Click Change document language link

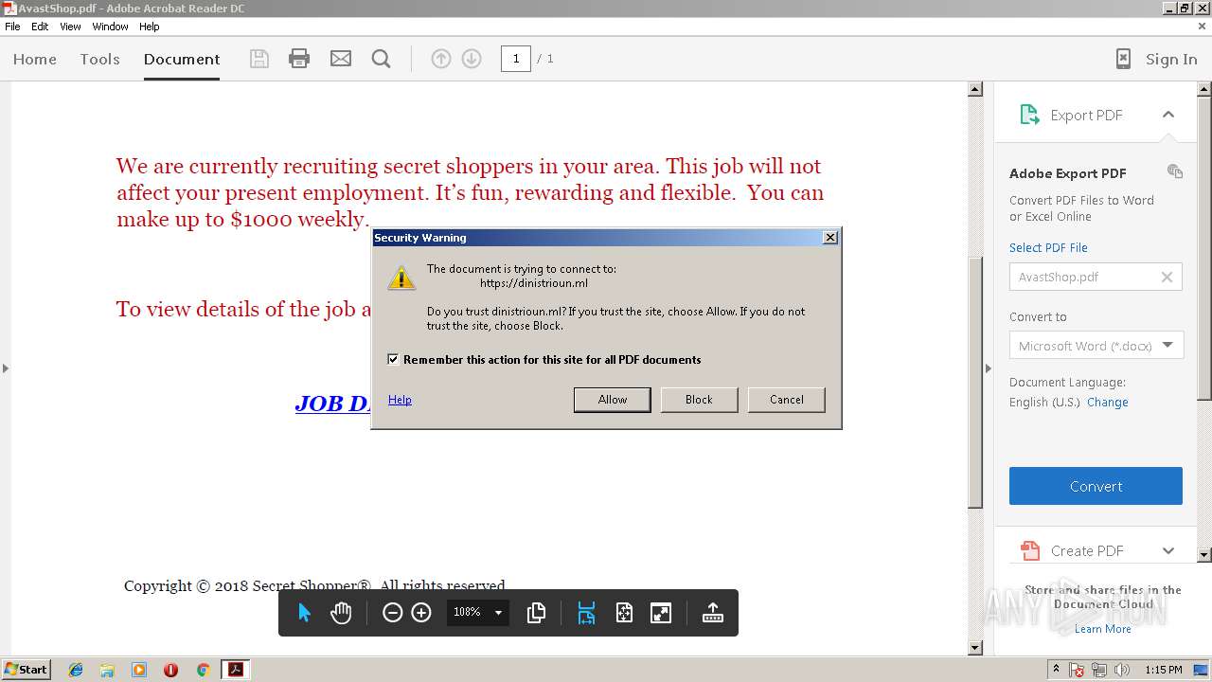tap(1107, 402)
